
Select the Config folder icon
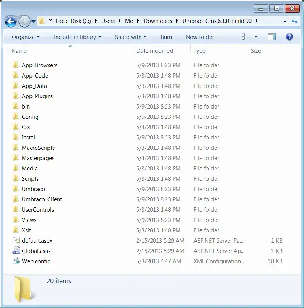[16, 117]
